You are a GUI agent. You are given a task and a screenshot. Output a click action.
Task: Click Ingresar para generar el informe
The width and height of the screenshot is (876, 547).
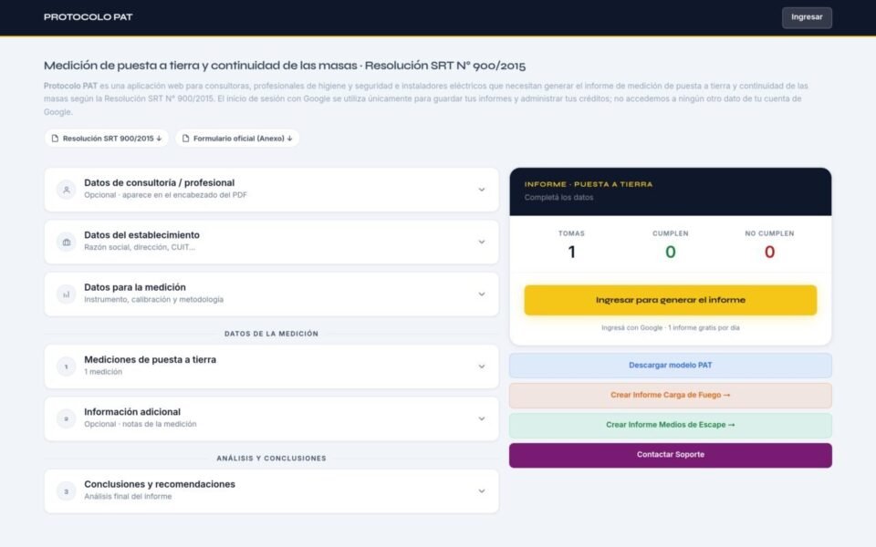click(x=671, y=300)
